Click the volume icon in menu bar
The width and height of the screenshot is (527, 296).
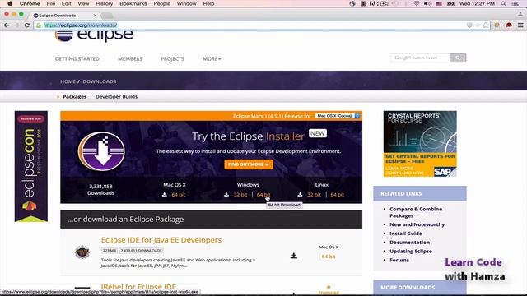point(427,3)
